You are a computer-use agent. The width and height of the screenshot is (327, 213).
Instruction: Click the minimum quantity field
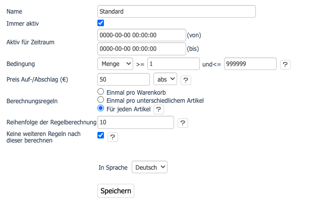(174, 64)
